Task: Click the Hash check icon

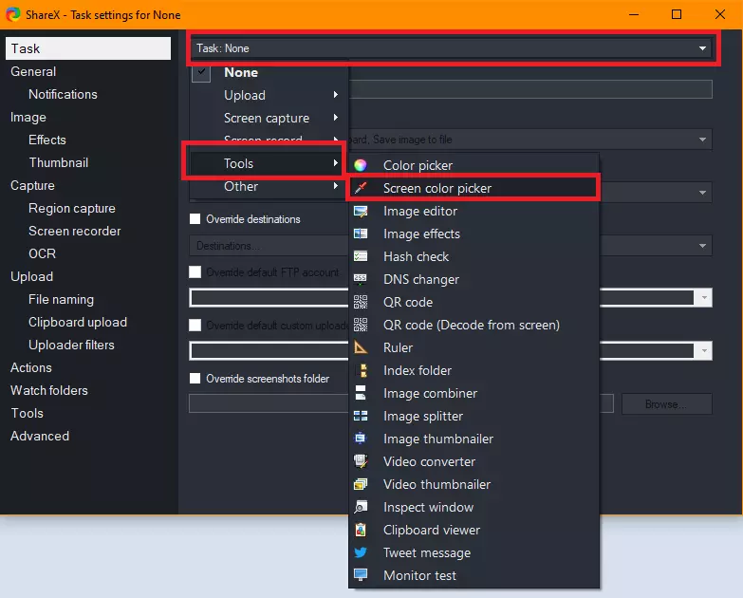Action: point(361,256)
